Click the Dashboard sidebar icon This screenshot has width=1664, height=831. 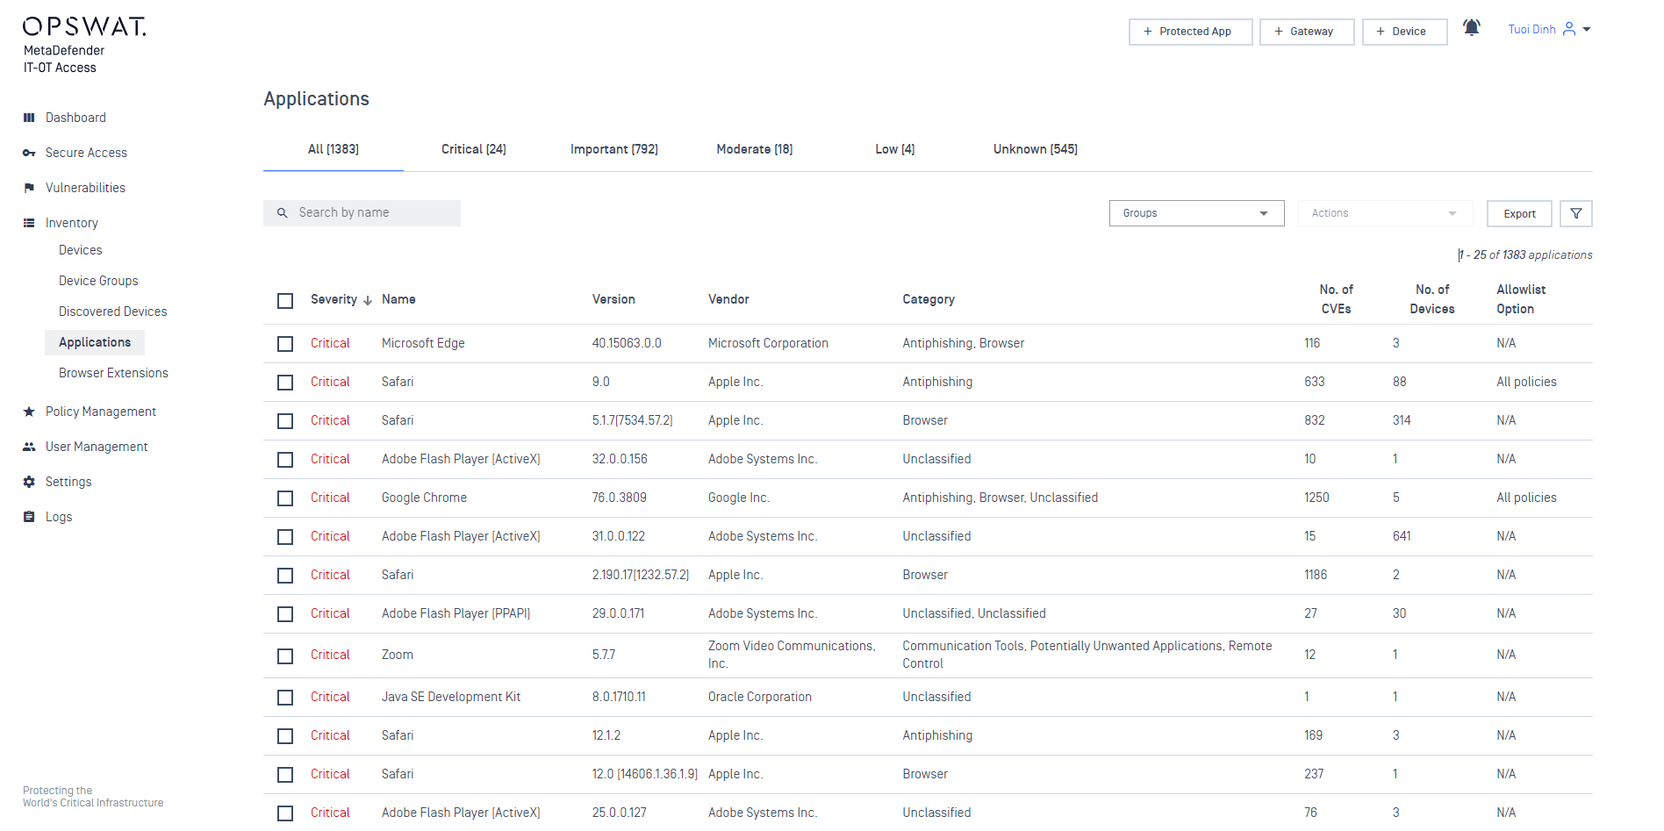29,118
